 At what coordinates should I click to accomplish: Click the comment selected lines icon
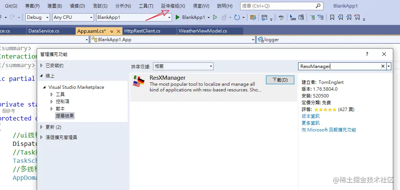tap(293, 17)
